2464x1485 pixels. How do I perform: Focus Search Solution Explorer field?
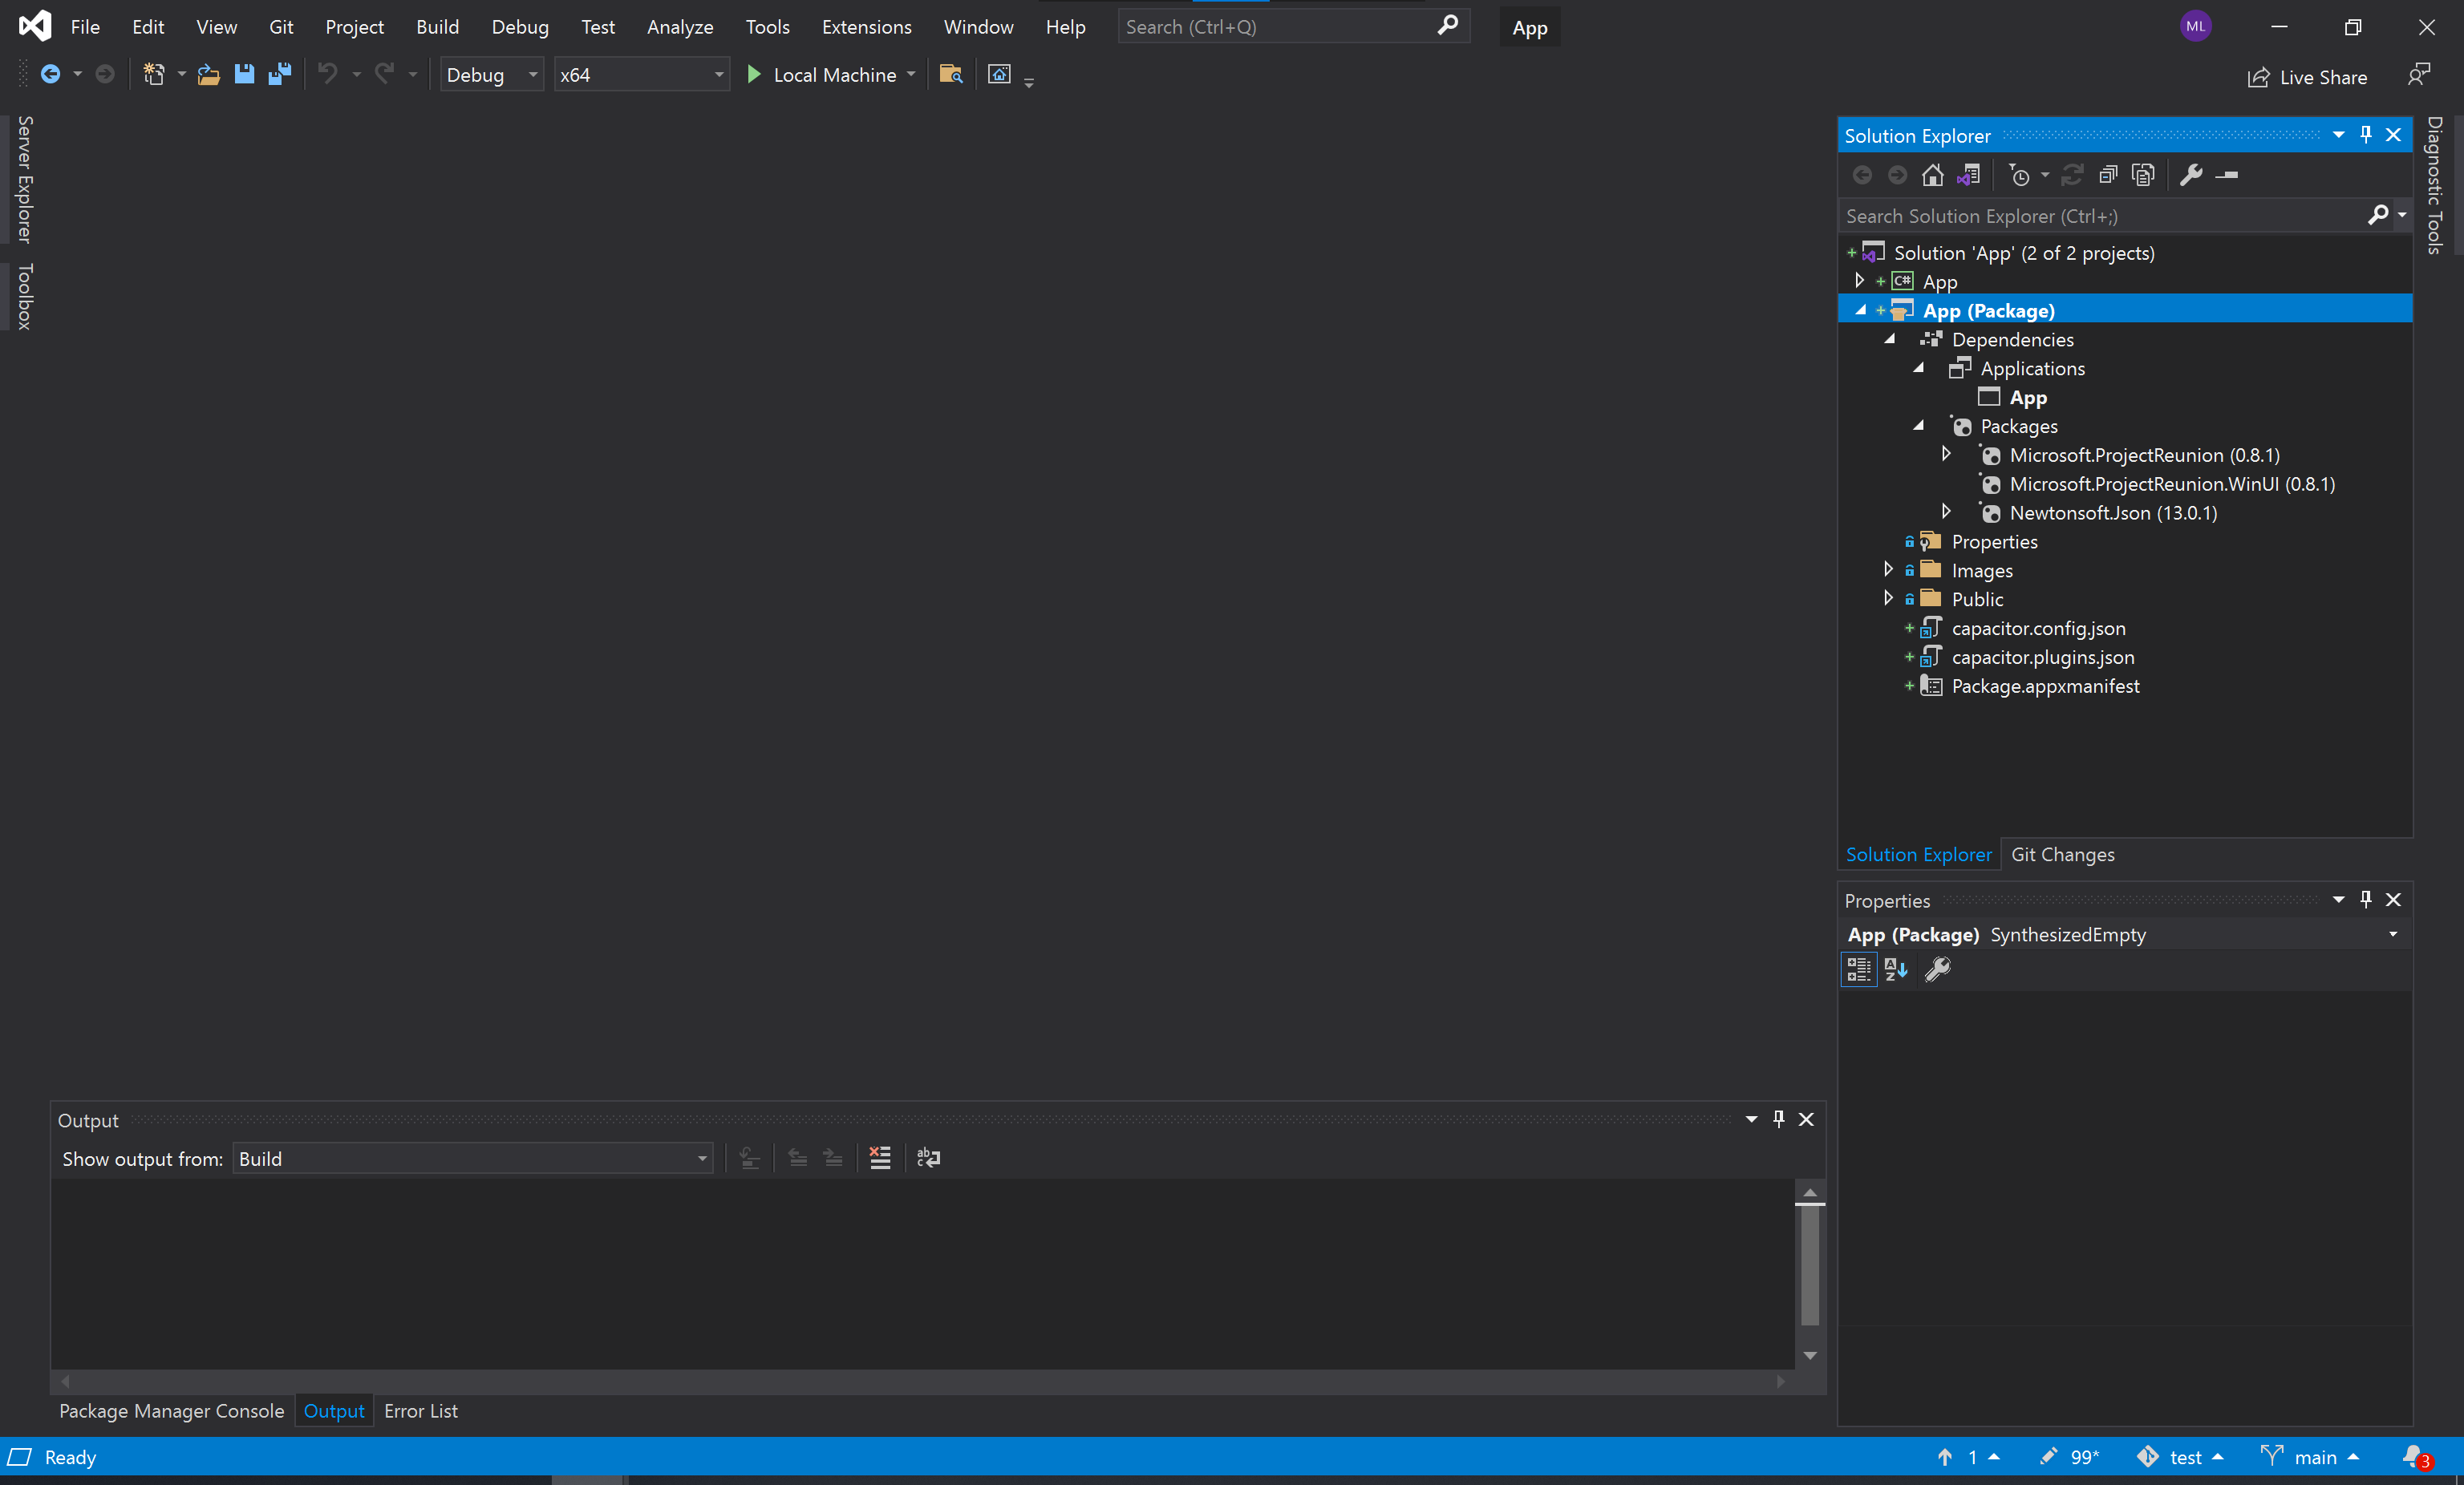[2104, 216]
